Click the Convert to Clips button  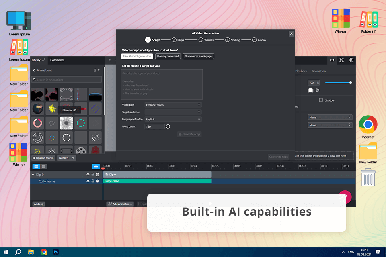(278, 157)
